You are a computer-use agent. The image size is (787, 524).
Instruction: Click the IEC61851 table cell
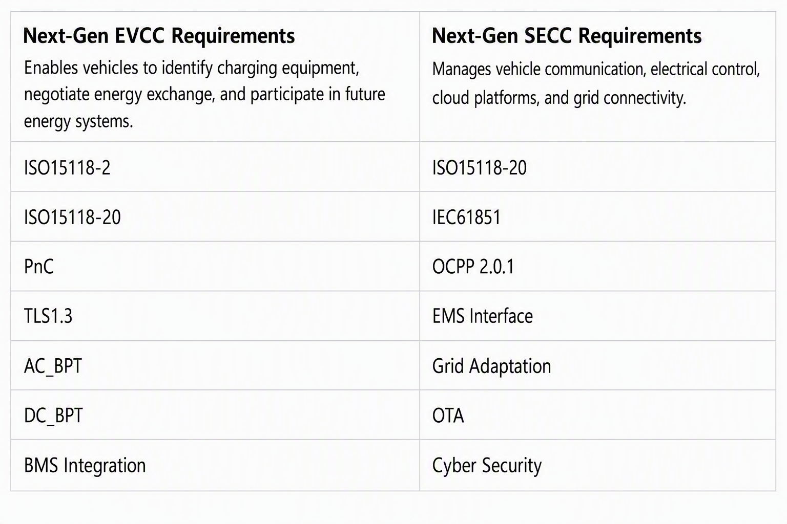point(597,217)
